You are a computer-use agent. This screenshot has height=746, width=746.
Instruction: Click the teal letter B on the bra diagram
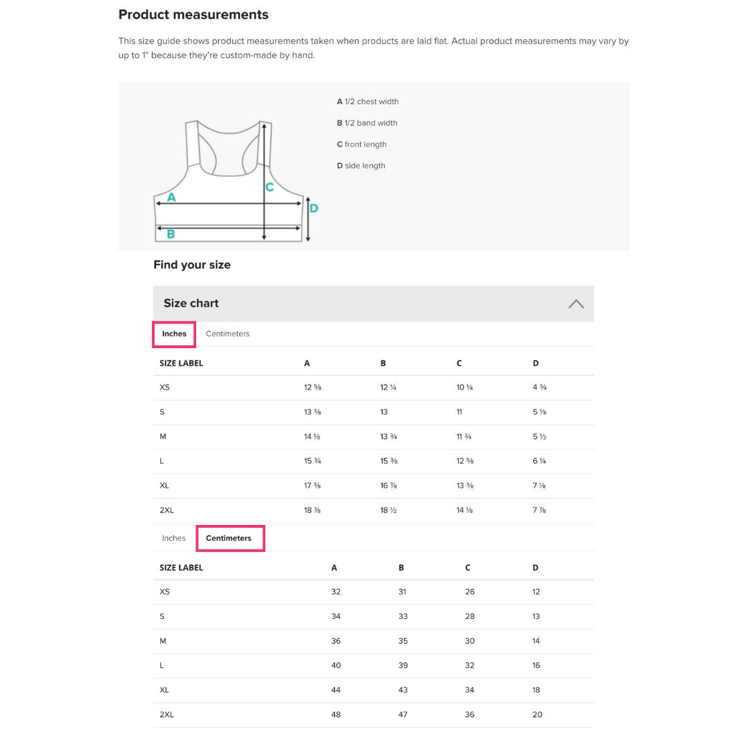(171, 234)
